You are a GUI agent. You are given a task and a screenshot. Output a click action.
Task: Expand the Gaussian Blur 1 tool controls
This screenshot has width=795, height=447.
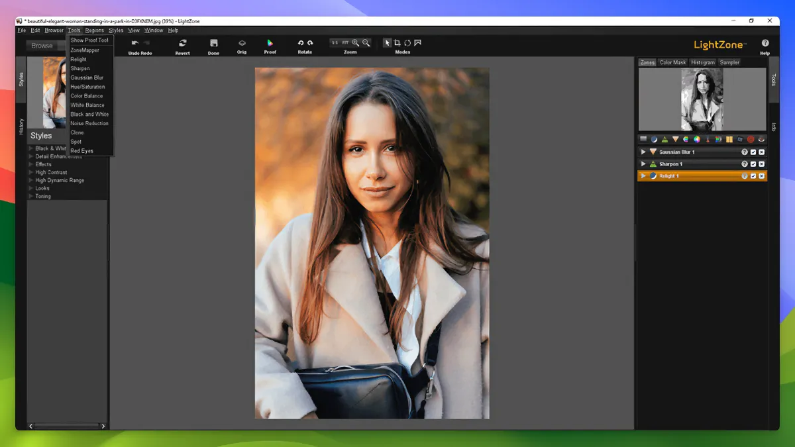[x=643, y=152]
